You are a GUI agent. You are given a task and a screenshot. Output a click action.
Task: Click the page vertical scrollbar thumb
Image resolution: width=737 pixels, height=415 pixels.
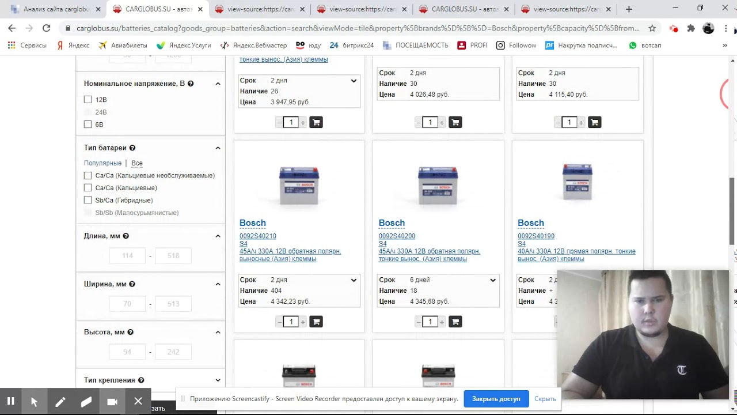pyautogui.click(x=732, y=212)
